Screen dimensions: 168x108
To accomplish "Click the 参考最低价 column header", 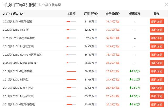I will [113, 14].
